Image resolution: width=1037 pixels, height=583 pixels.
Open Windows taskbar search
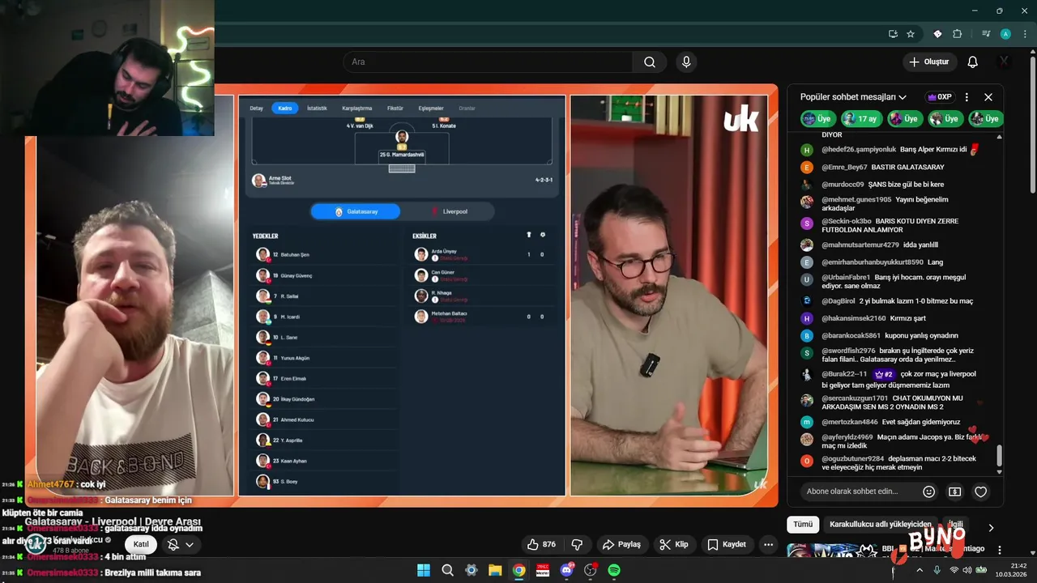click(447, 570)
